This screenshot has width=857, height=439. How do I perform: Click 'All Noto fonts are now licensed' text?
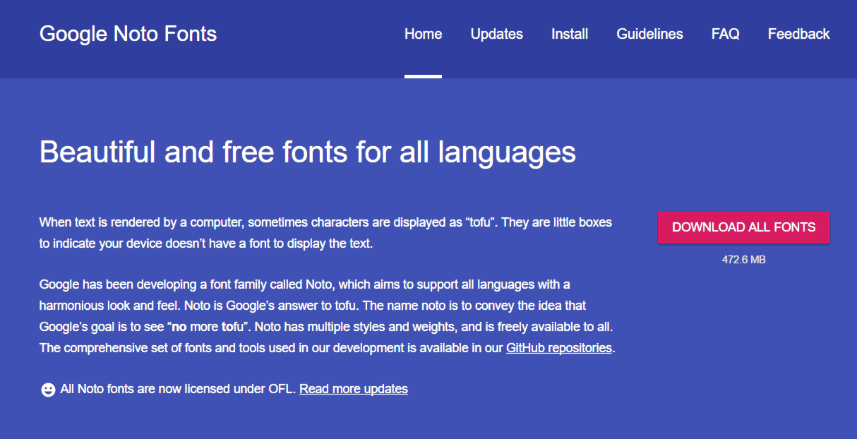(178, 389)
